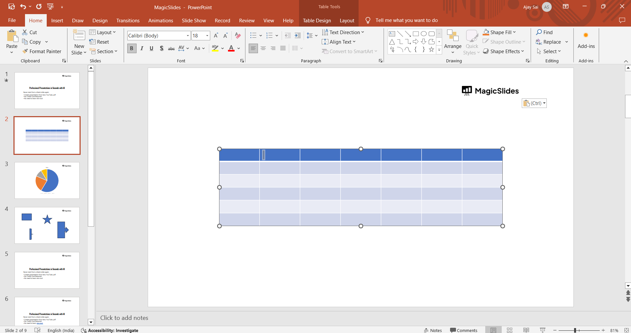
Task: Open the font name Calibri dropdown
Action: (188, 35)
